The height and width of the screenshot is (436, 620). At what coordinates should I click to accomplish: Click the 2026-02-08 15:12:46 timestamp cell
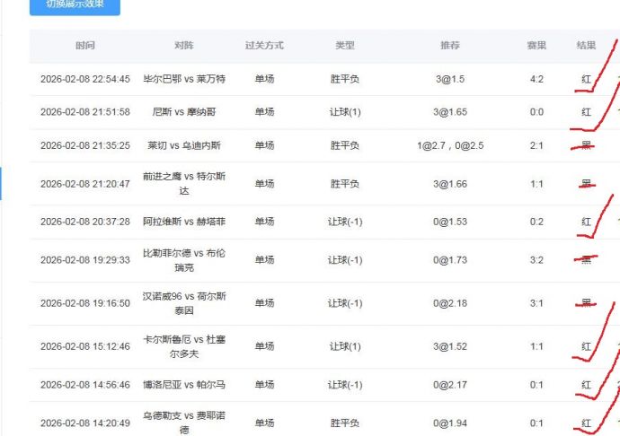coord(85,346)
